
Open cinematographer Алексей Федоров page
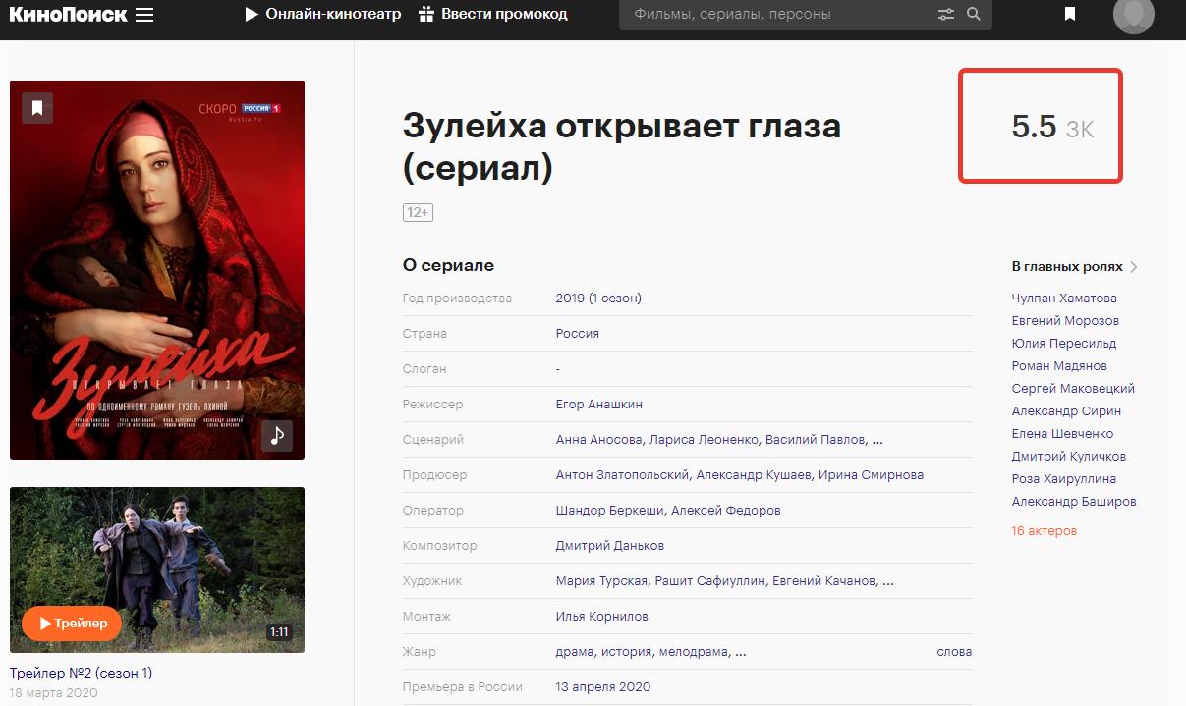pyautogui.click(x=727, y=510)
